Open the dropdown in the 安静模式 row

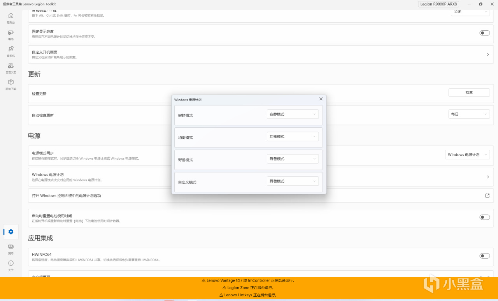(x=293, y=114)
